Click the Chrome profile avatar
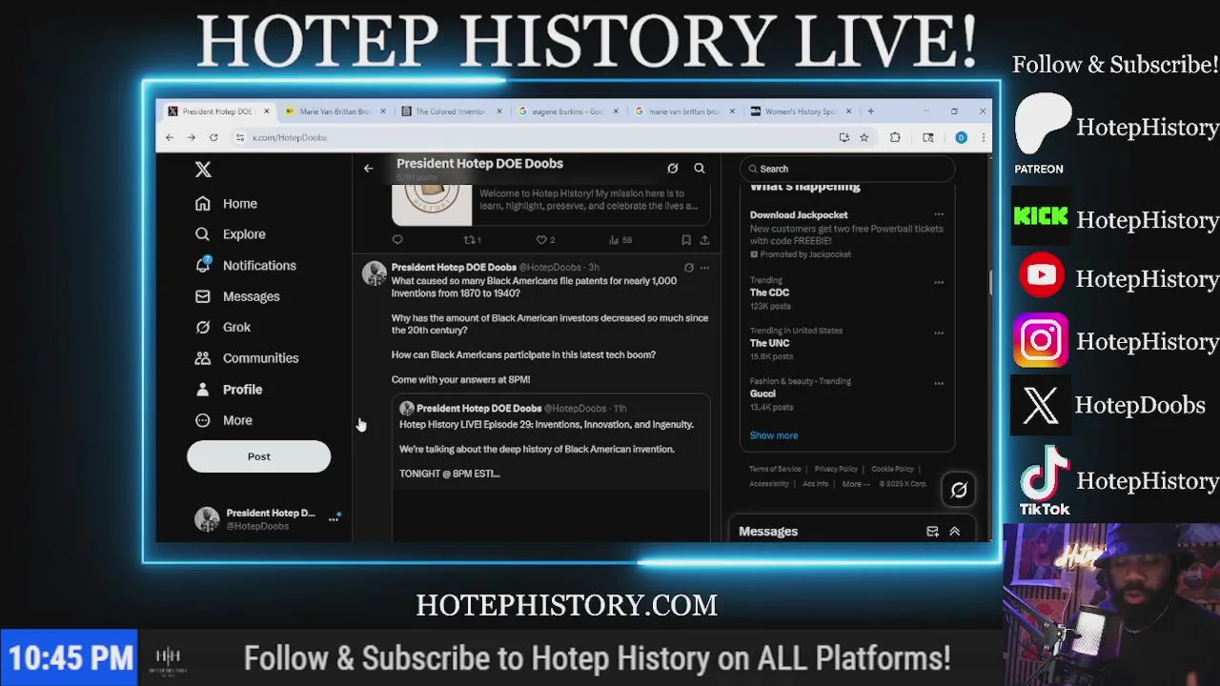Viewport: 1220px width, 686px height. coord(961,137)
